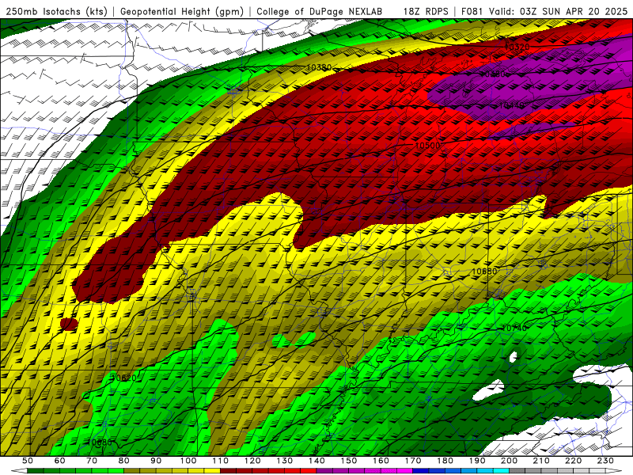The image size is (633, 475).
Task: Select the purple swatch just after 140
Action: 324,471
